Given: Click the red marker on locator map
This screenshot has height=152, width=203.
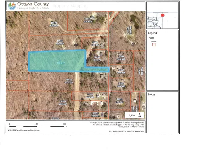Looking at the screenshot, I should pos(162,15).
